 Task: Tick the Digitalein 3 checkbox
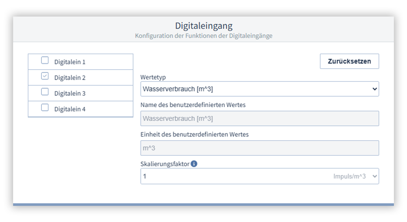pos(45,92)
